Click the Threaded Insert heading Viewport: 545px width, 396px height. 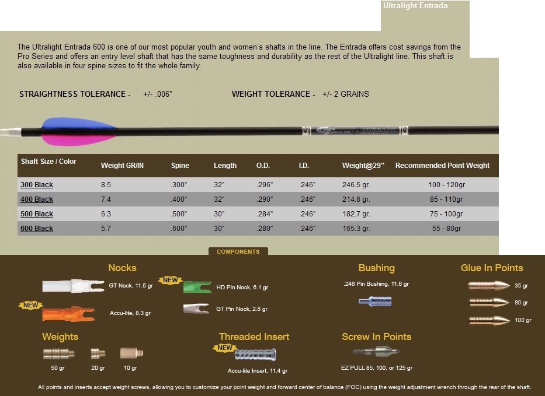point(254,337)
